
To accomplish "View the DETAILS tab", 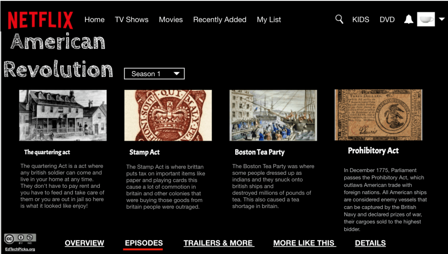I will (x=370, y=243).
